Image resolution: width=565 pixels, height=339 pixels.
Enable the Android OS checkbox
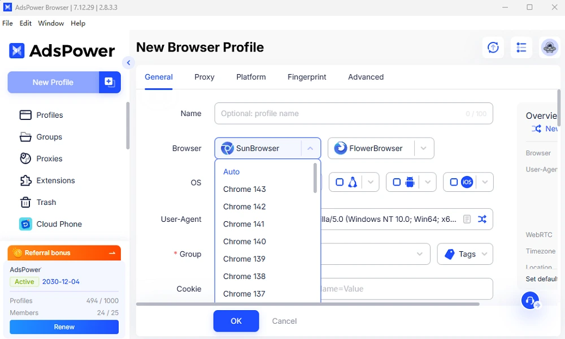pos(397,182)
